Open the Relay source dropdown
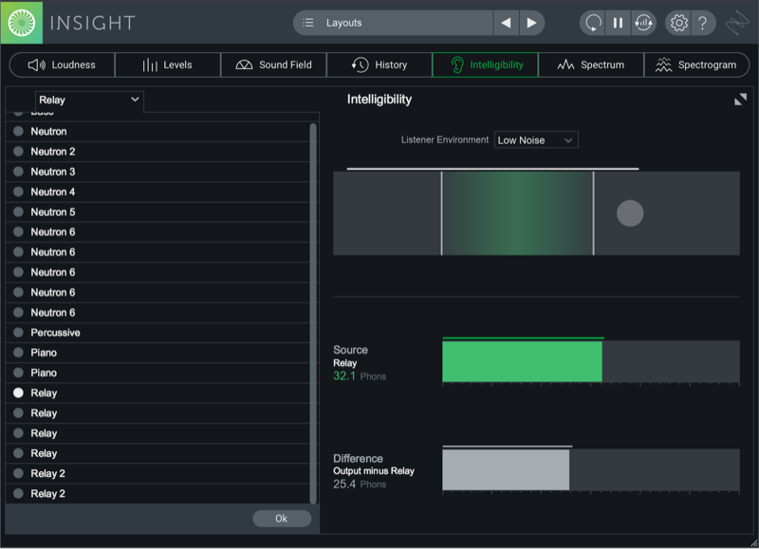Viewport: 759px width, 549px height. 89,101
